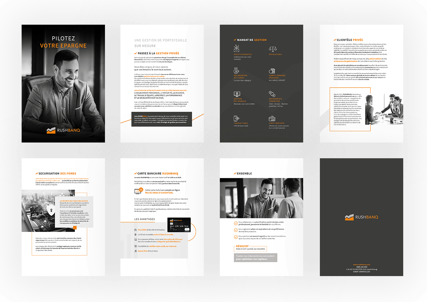Click the 'INSTRUMENTS FINANCIERS' label
Screen dimensions: 427x302
click(x=275, y=100)
